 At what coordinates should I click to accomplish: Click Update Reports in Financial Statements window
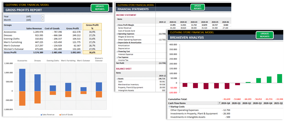pos(198,7)
